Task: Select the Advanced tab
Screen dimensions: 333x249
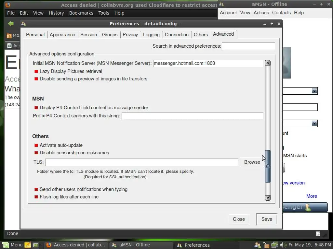Action: click(x=223, y=34)
